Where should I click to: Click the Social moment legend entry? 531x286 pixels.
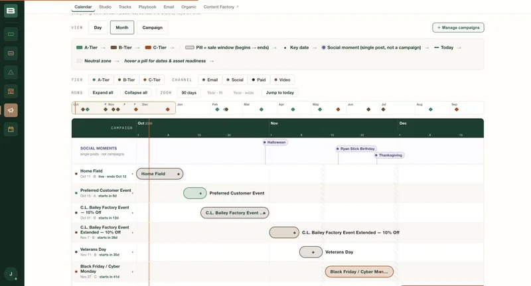pos(371,48)
